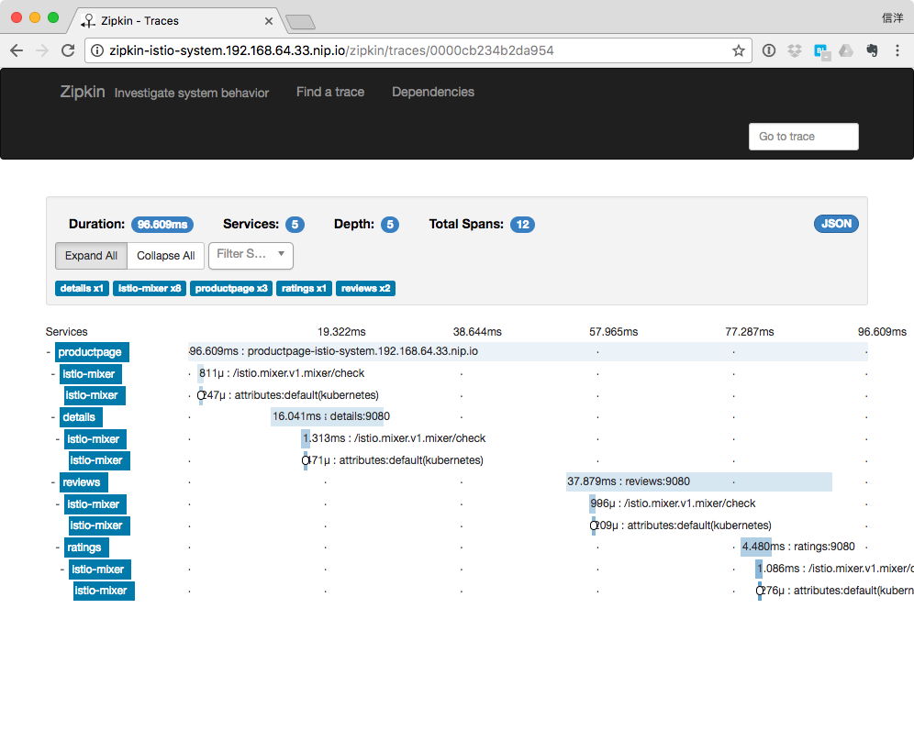Click the Total Spans 12 badge
The image size is (914, 752).
tap(522, 225)
